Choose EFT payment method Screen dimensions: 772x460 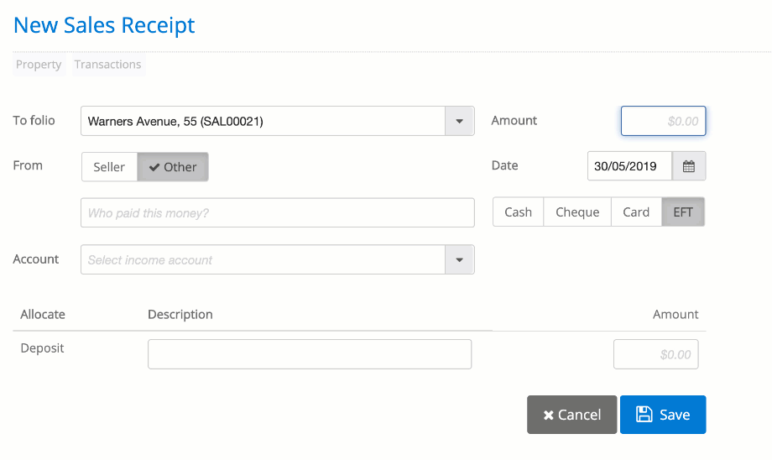pyautogui.click(x=683, y=212)
